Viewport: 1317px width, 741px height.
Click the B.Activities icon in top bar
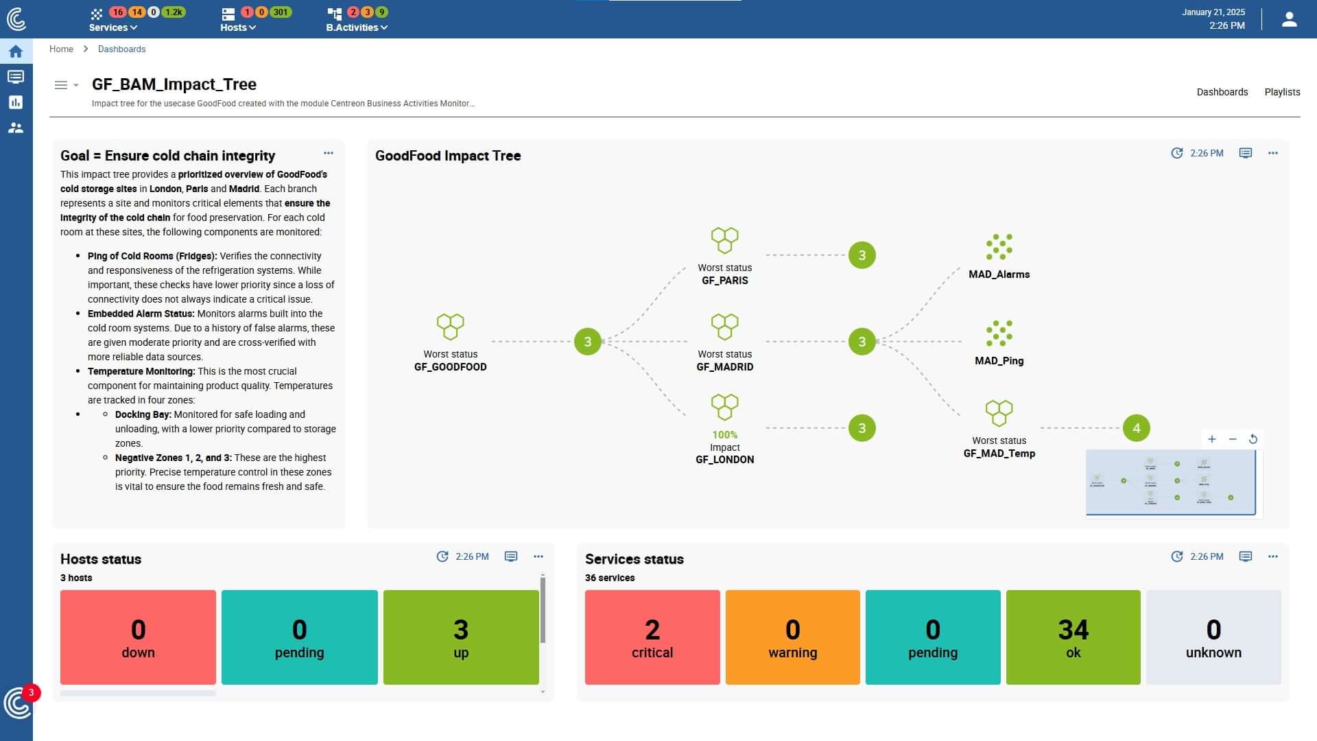pyautogui.click(x=335, y=13)
